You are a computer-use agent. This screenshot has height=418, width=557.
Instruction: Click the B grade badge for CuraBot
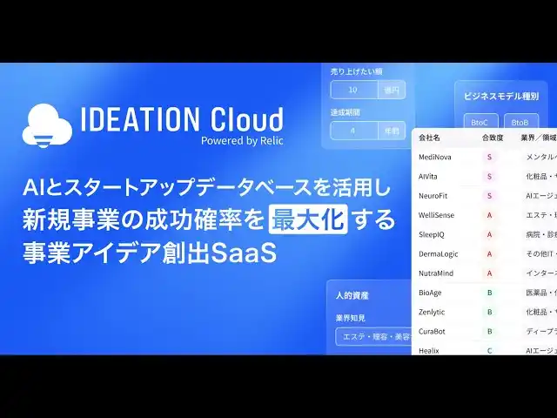click(x=489, y=331)
